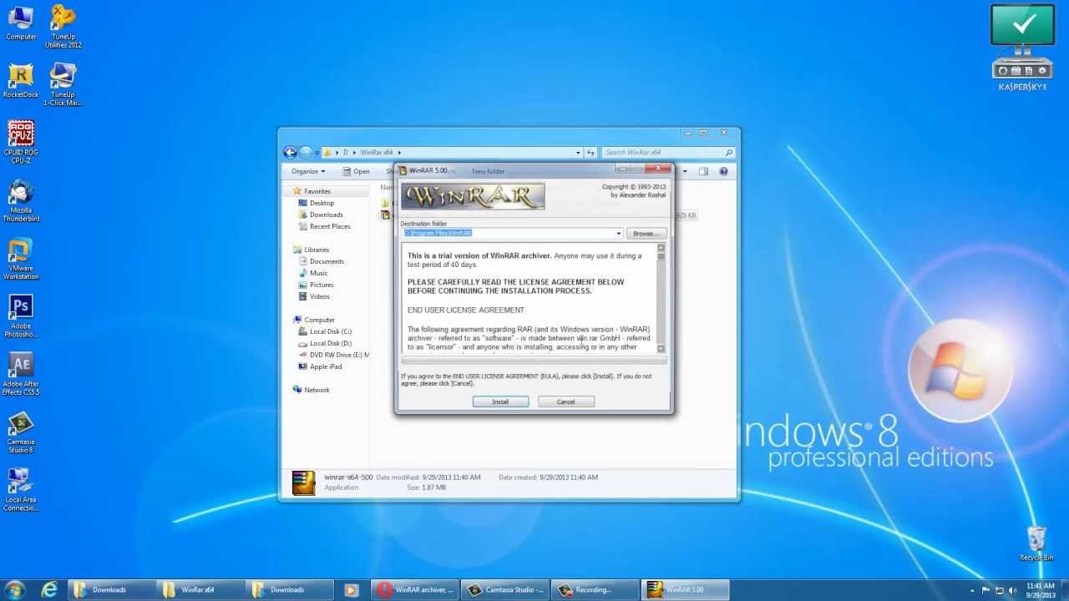Select Favorites in the navigation pane
Screen dimensions: 1069x601
317,191
